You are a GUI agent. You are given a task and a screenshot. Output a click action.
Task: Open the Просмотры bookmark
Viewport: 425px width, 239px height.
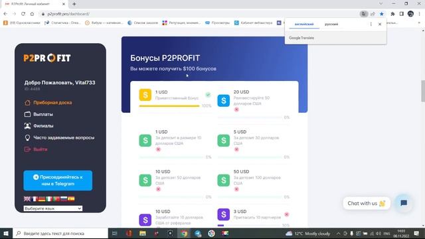coord(217,23)
